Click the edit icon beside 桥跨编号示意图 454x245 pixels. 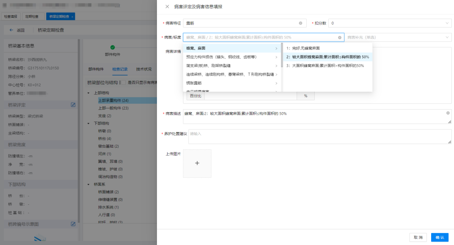pyautogui.click(x=73, y=223)
